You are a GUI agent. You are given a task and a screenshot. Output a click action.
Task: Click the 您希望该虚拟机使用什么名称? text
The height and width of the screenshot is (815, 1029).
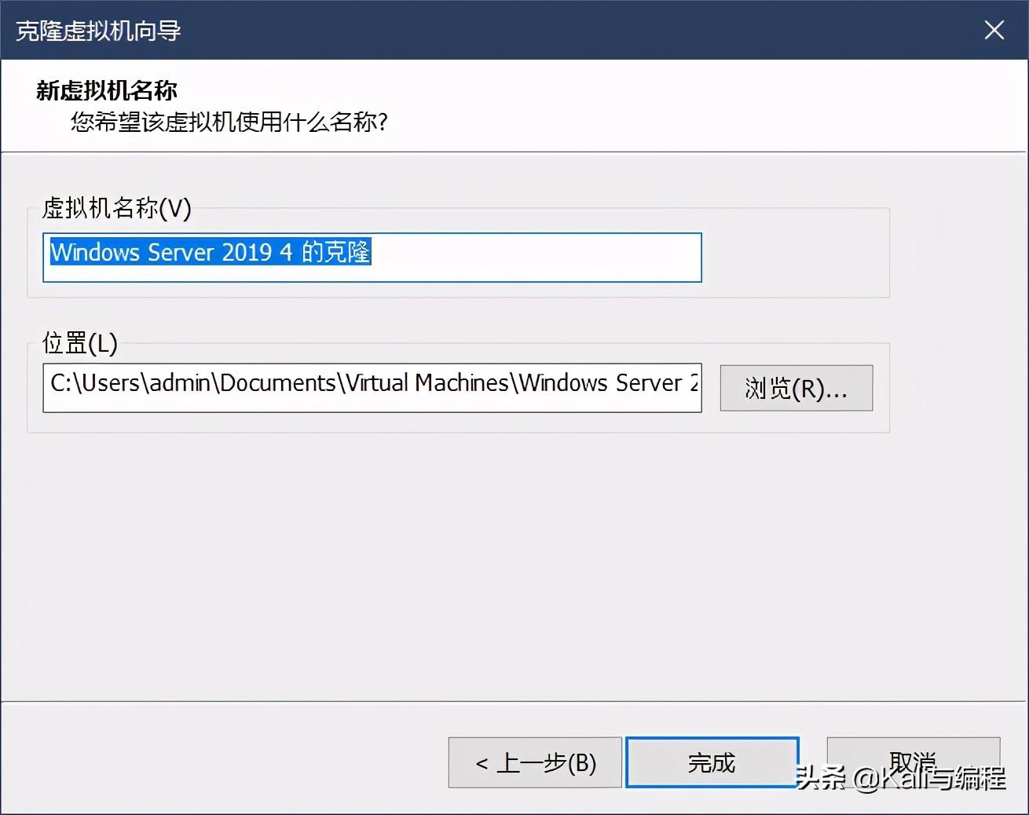point(229,122)
